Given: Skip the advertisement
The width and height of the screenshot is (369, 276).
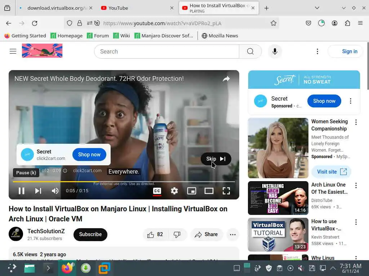Looking at the screenshot, I should coord(216,159).
